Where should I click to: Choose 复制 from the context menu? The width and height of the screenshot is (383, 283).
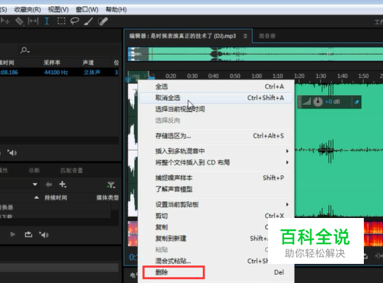click(204, 227)
